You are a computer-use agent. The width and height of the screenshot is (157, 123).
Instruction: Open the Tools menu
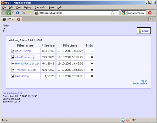point(52,7)
